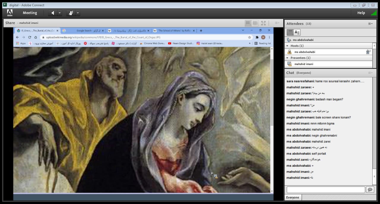Switch to The School of Athens tab

coord(174,30)
